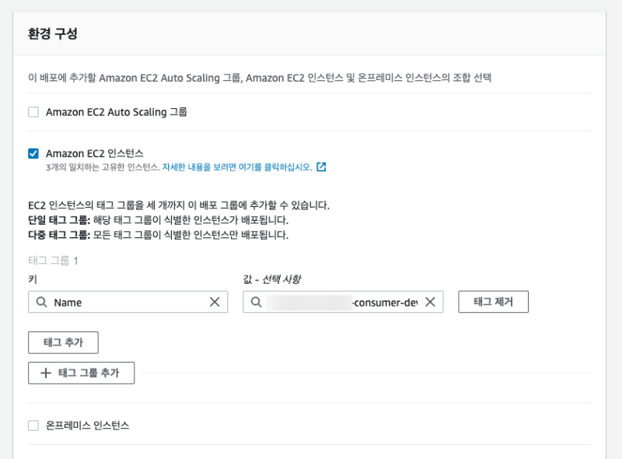Uncheck the Amazon EC2 인스턴스 checkbox
The width and height of the screenshot is (622, 459).
(x=33, y=153)
